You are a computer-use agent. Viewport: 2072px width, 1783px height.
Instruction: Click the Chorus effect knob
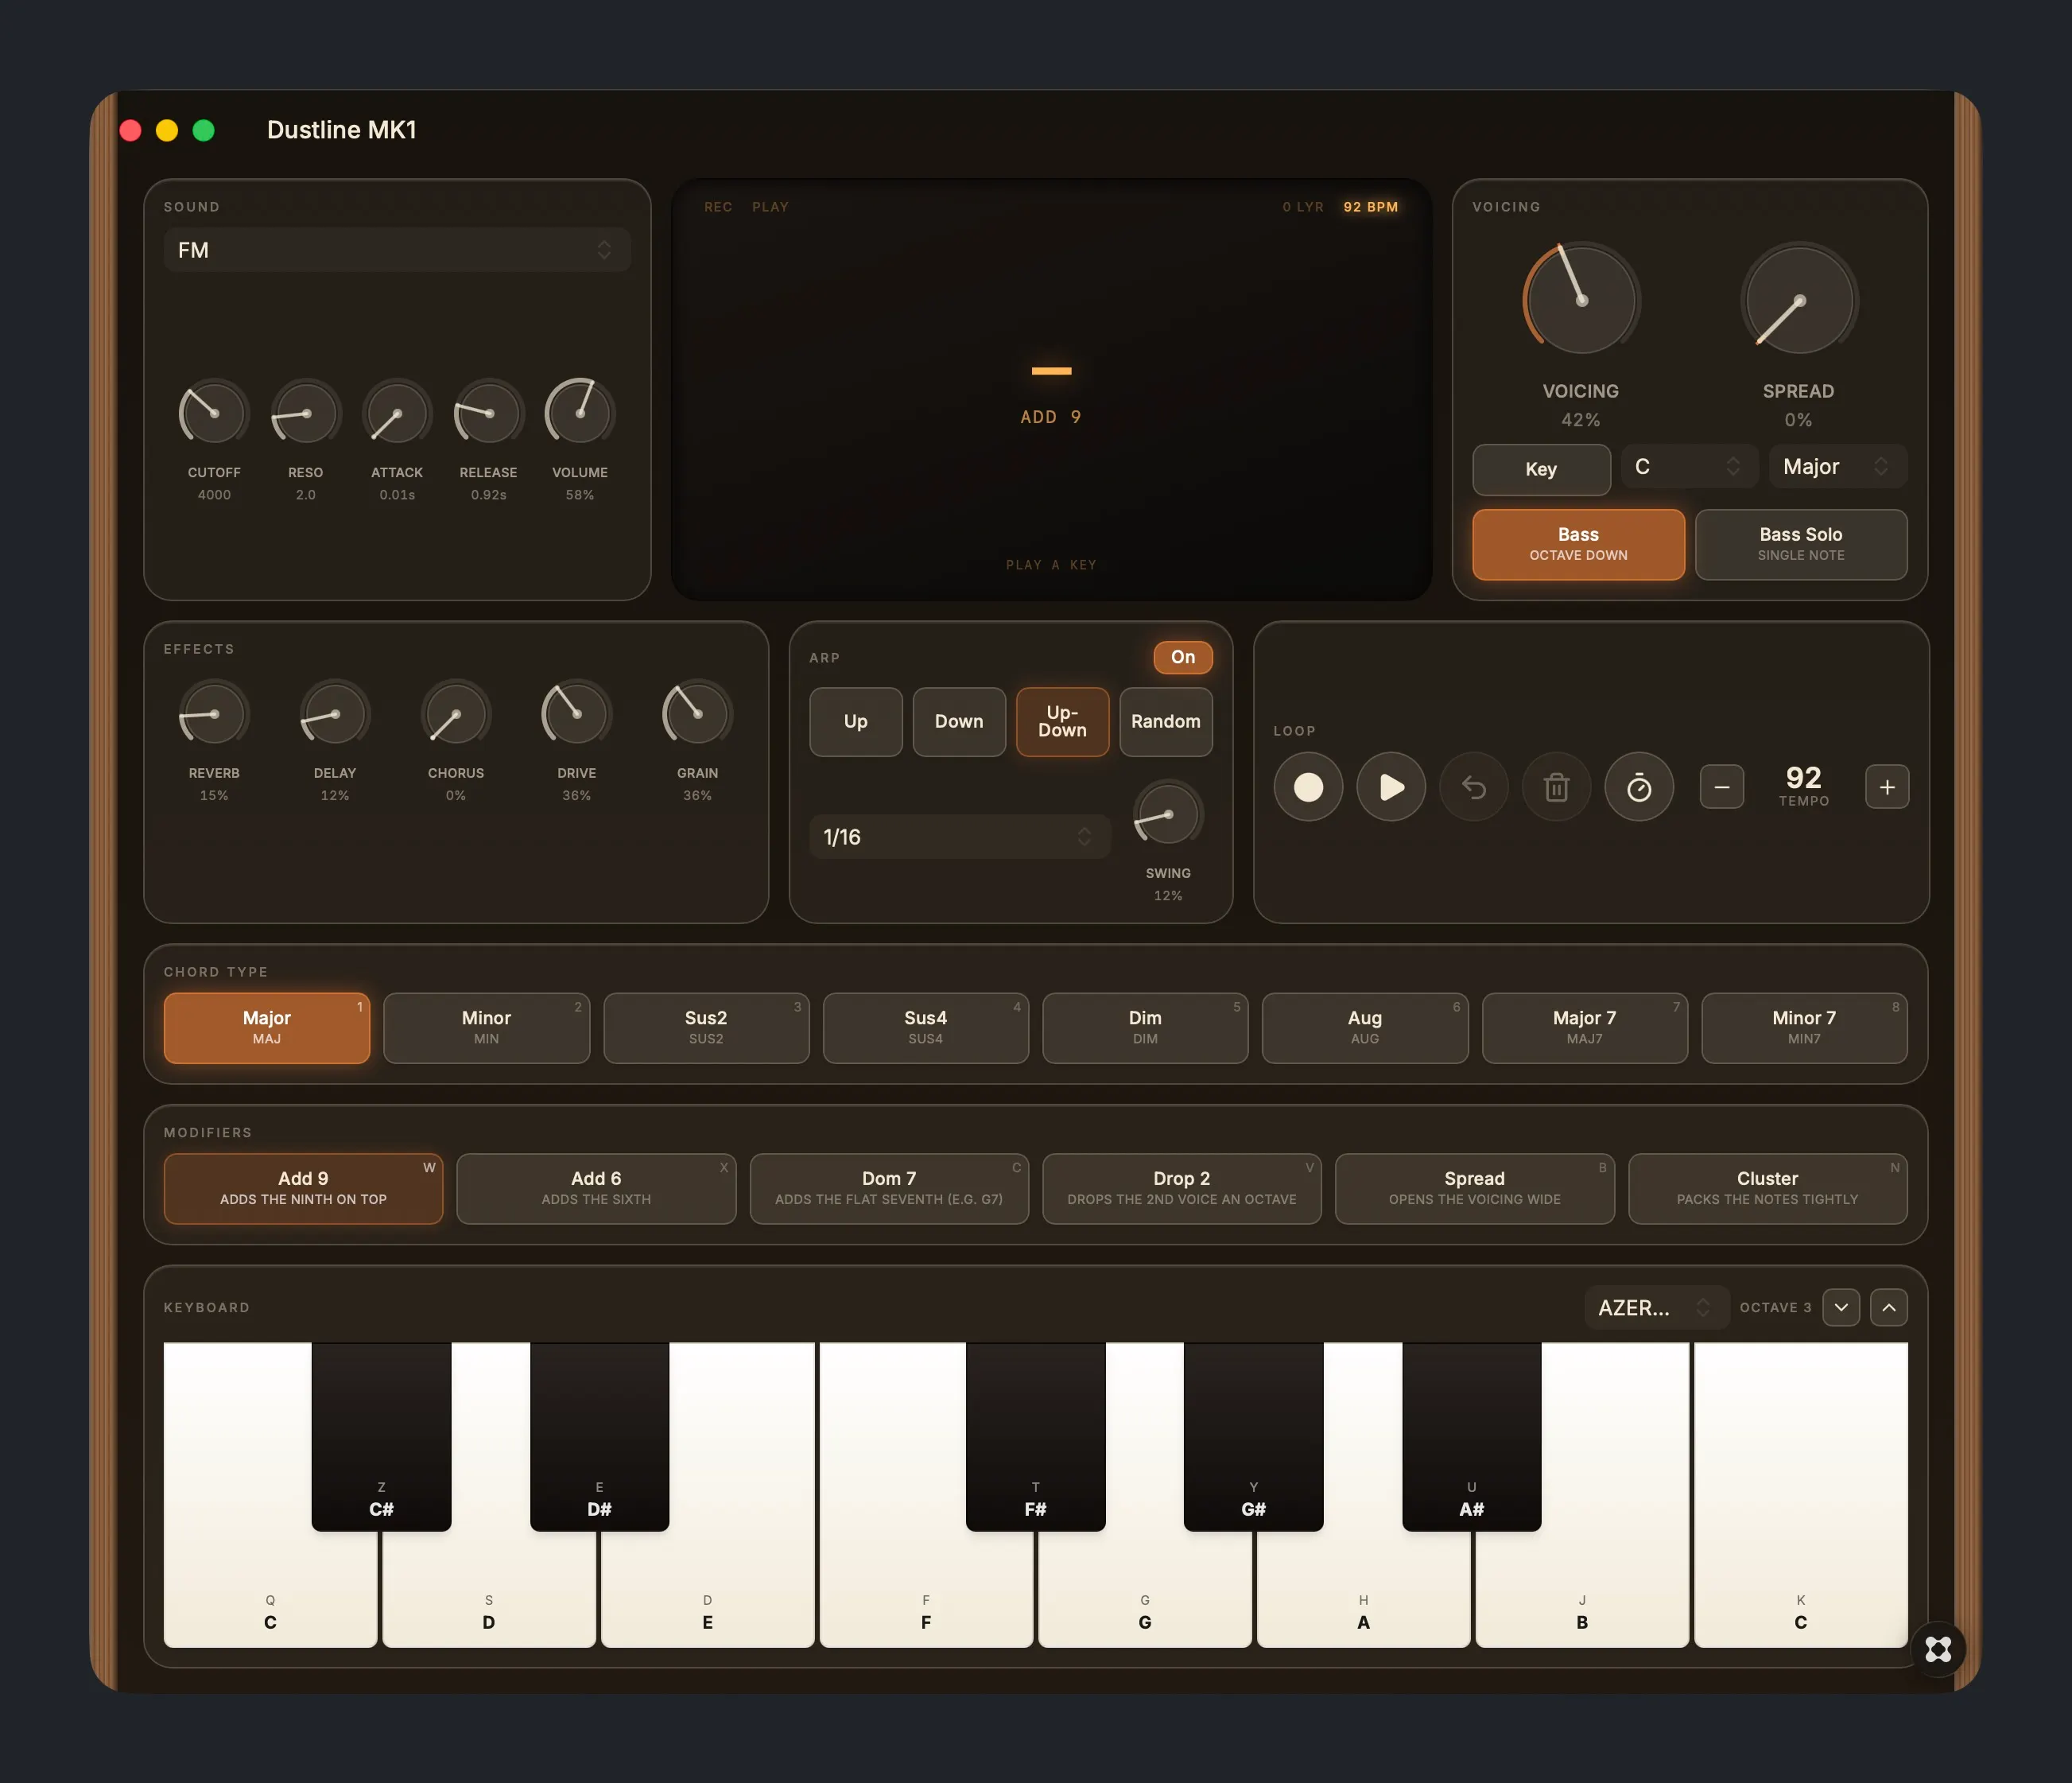456,713
